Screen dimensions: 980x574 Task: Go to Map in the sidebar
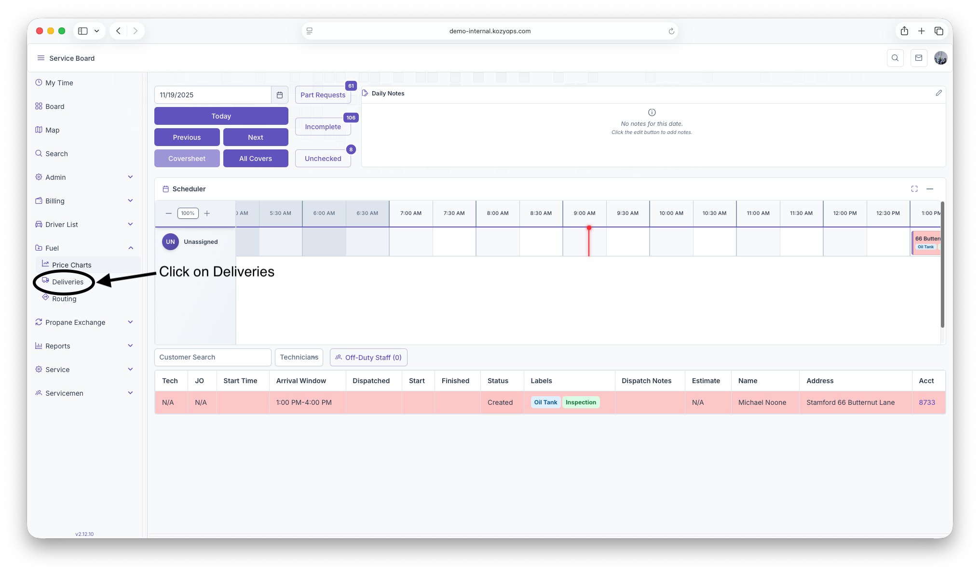52,130
